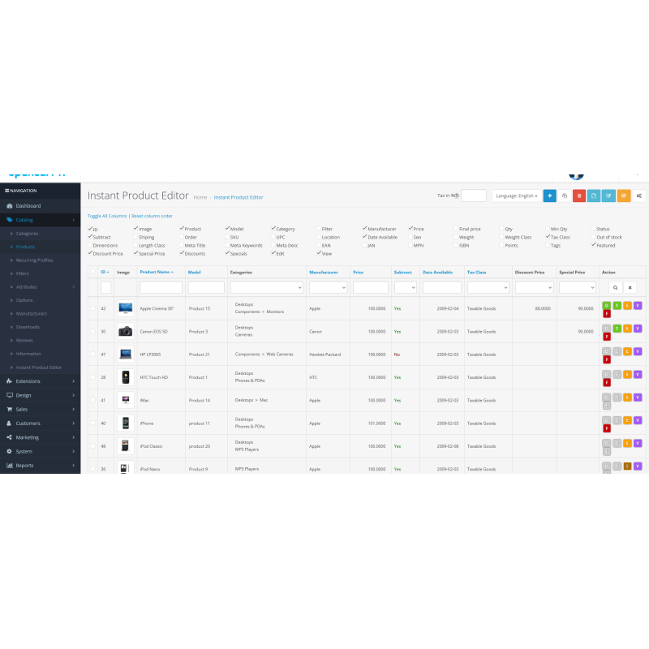The width and height of the screenshot is (649, 649).
Task: Click purple V view button for Canon EOS 5D
Action: coord(638,328)
